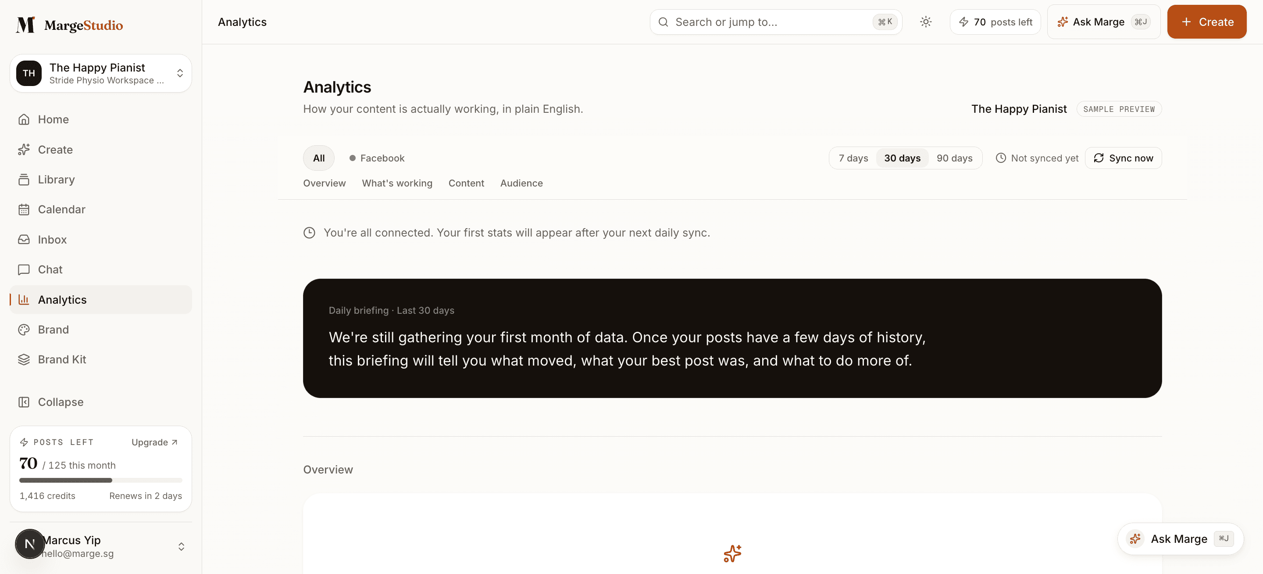The height and width of the screenshot is (574, 1263).
Task: Select the Analytics bar-chart icon
Action: tap(24, 299)
